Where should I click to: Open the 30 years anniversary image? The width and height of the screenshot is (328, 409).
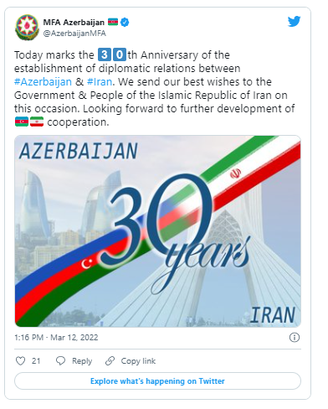point(157,231)
